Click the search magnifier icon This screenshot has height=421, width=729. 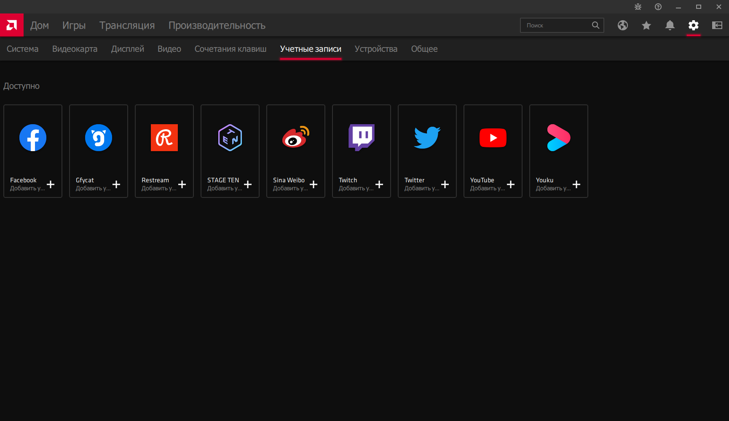595,25
